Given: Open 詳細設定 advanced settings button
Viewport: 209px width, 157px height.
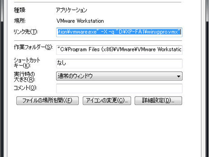Looking at the screenshot, I should click(158, 101).
